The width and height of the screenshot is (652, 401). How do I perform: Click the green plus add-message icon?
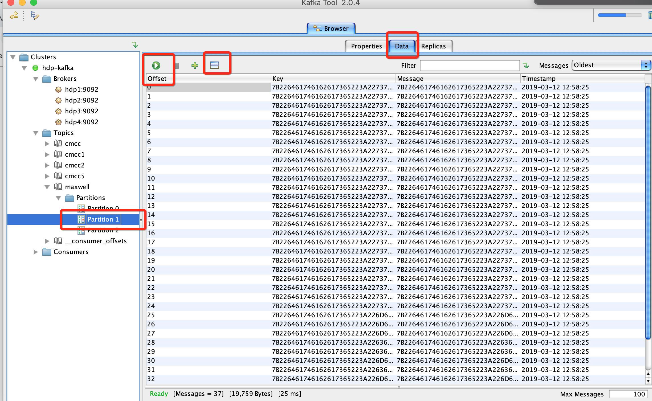(x=195, y=66)
